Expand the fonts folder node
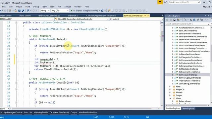The width and height of the screenshot is (212, 119). coord(170,87)
